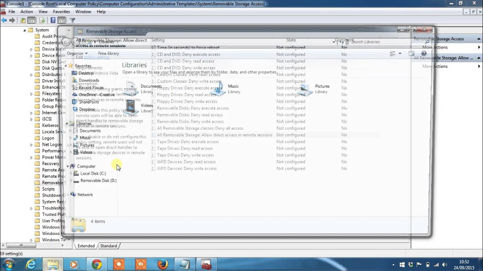Launch Firefox from the taskbar
The image size is (483, 271).
(x=163, y=265)
